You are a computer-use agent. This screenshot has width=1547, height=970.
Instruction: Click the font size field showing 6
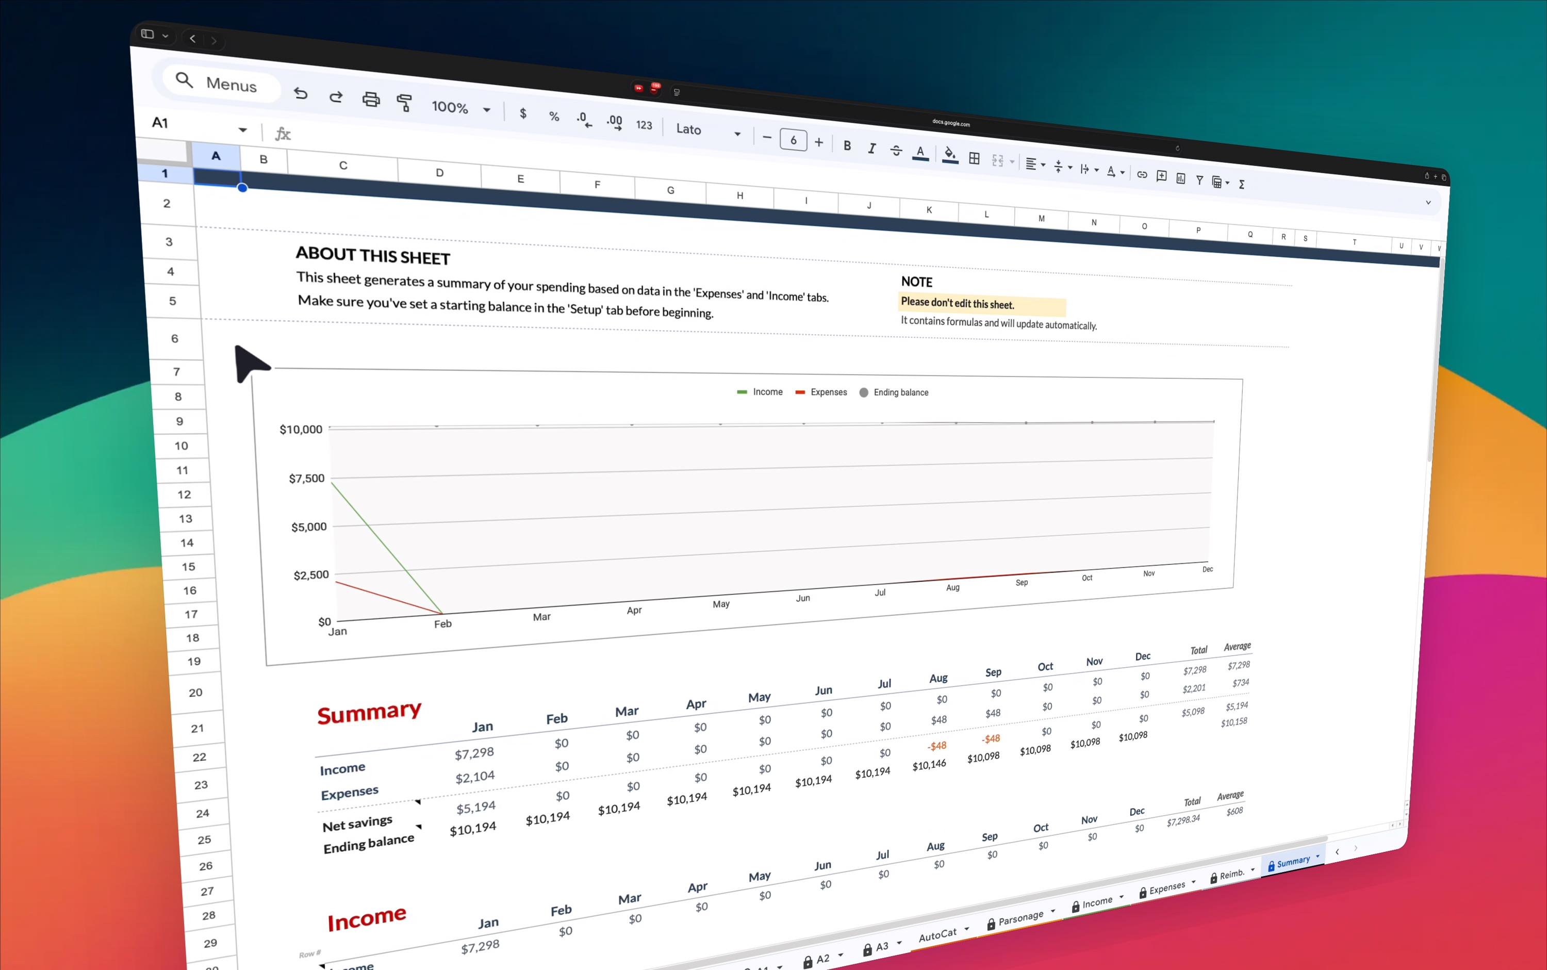[x=794, y=140]
